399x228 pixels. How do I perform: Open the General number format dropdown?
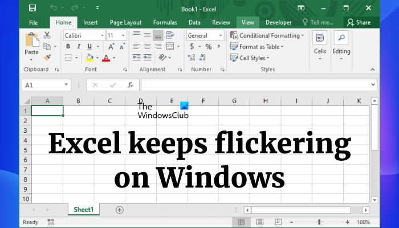click(221, 35)
